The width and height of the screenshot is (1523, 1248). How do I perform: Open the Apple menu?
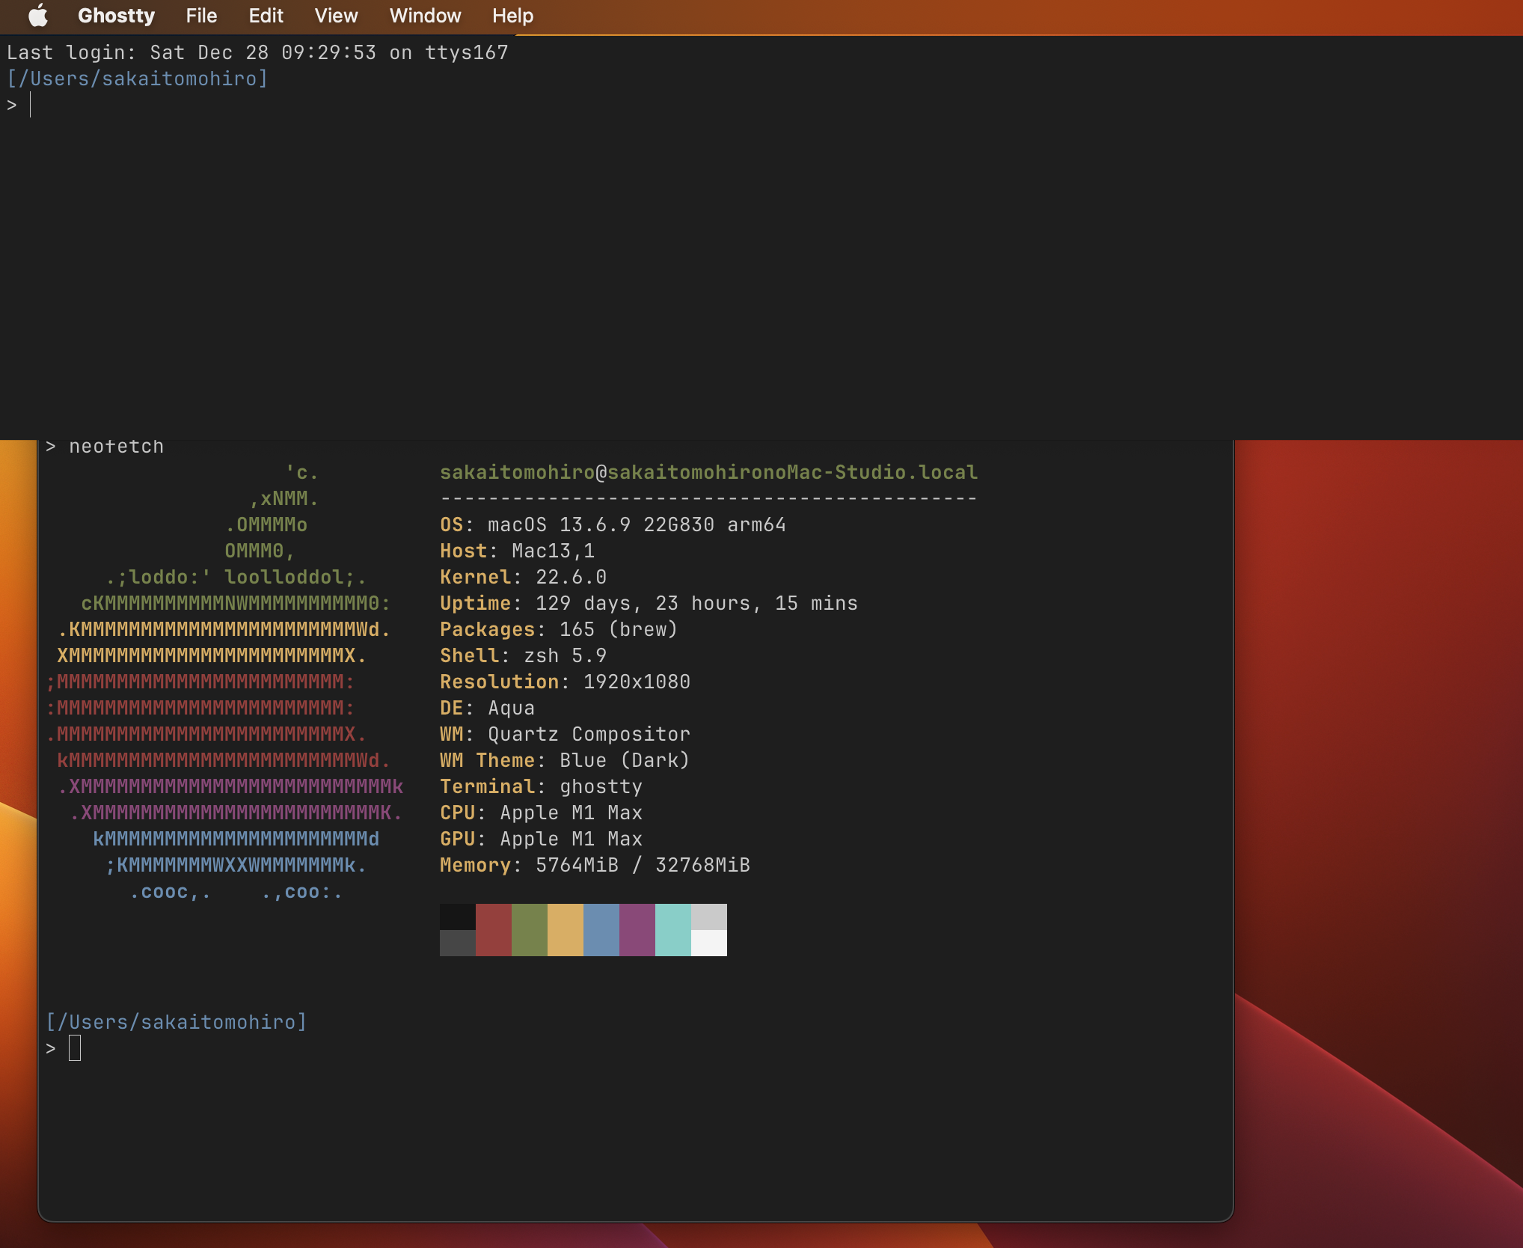tap(37, 16)
